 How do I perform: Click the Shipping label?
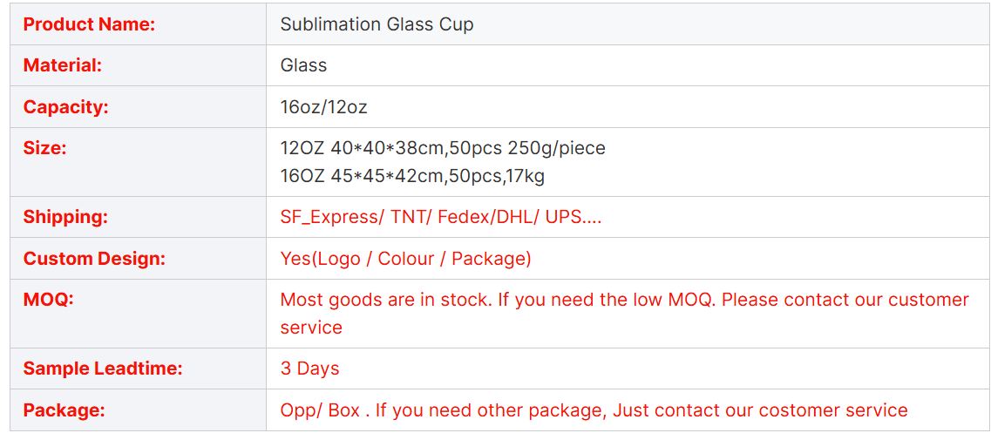tap(65, 217)
